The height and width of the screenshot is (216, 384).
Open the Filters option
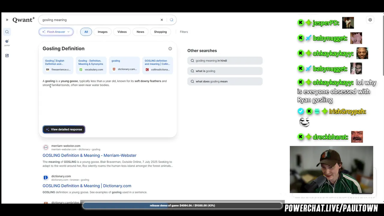point(184,32)
